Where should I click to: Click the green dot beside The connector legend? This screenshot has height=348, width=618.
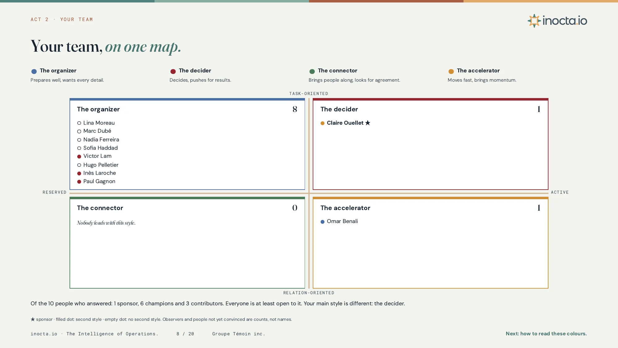[x=312, y=71]
